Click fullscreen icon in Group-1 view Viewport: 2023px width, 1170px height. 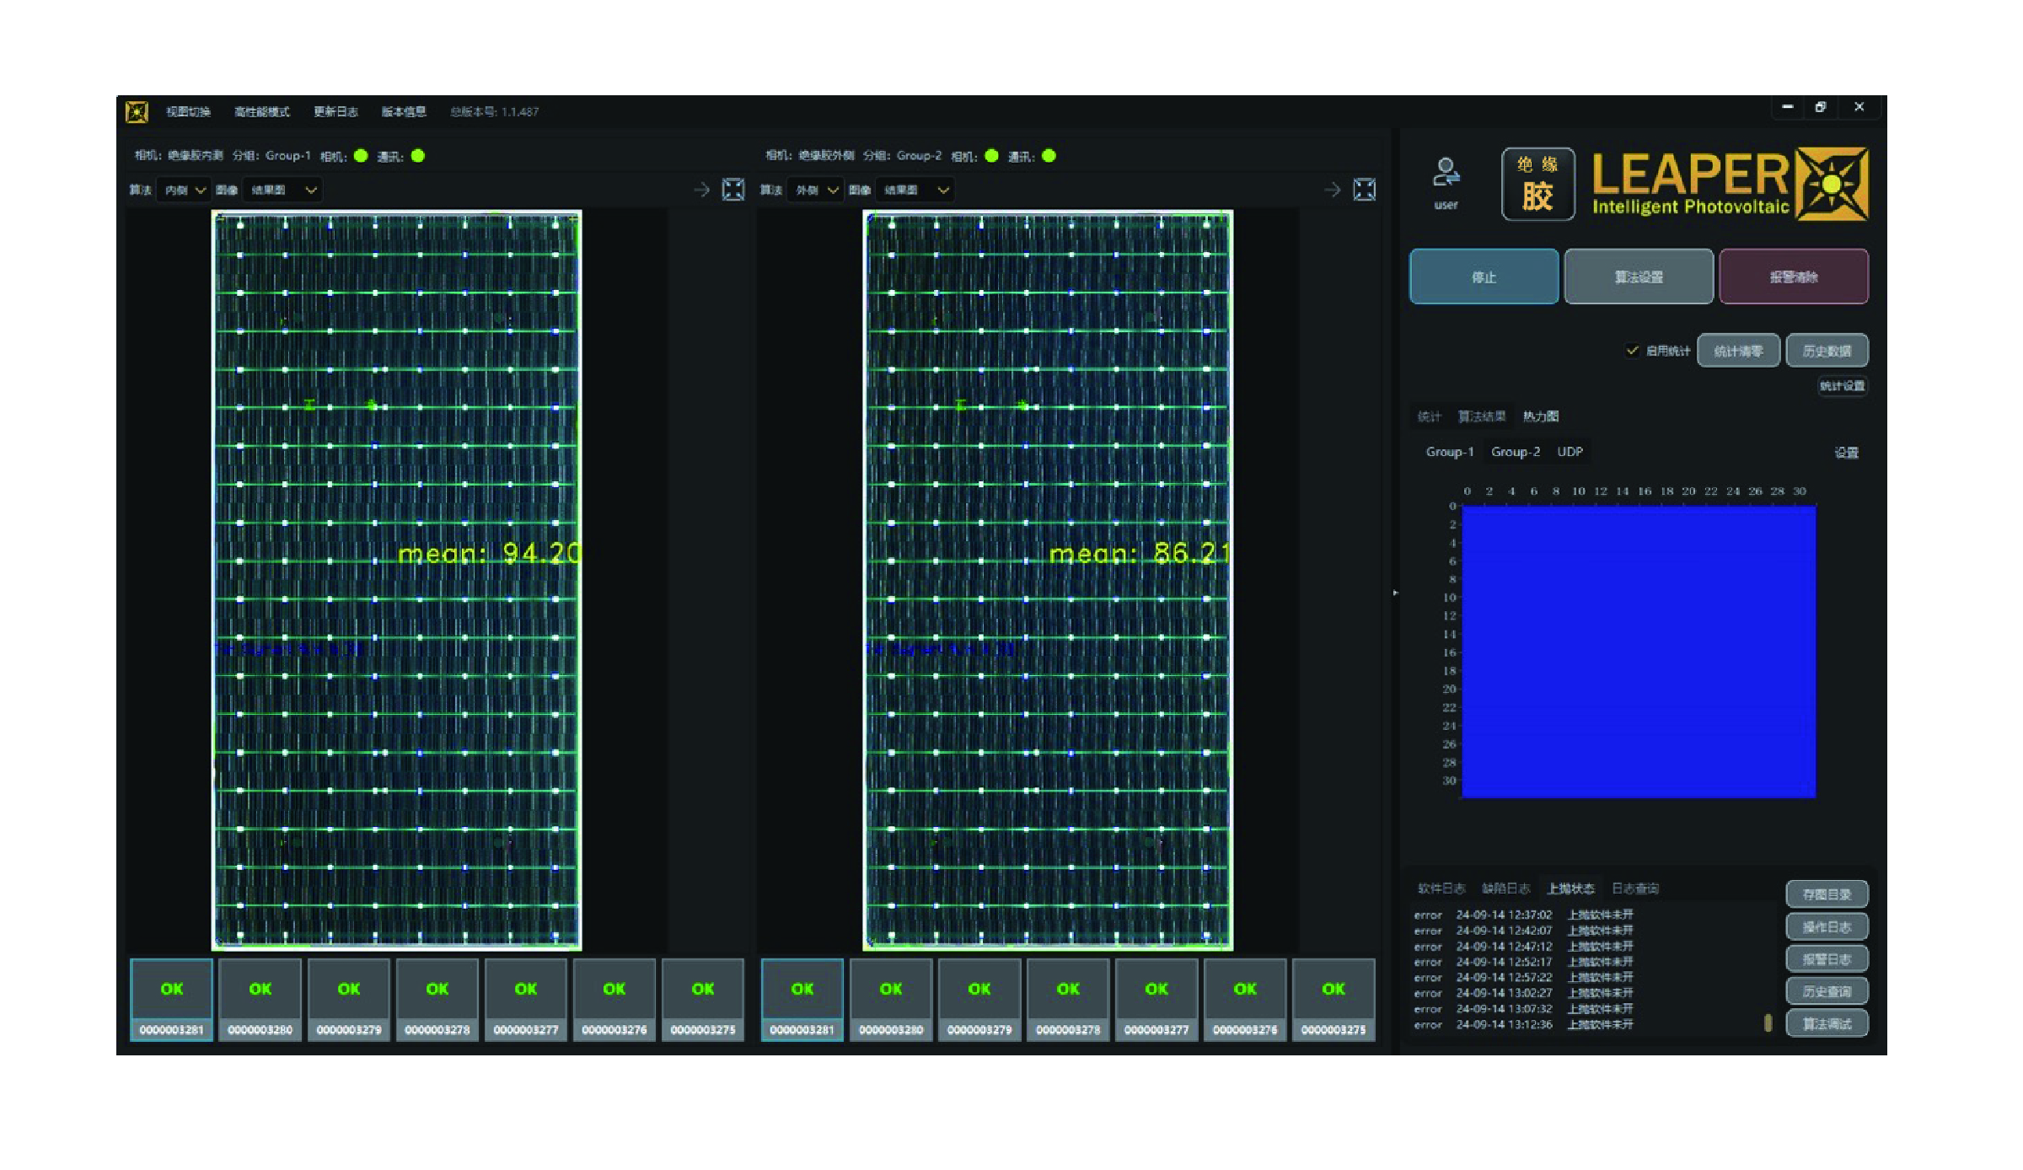click(x=733, y=190)
